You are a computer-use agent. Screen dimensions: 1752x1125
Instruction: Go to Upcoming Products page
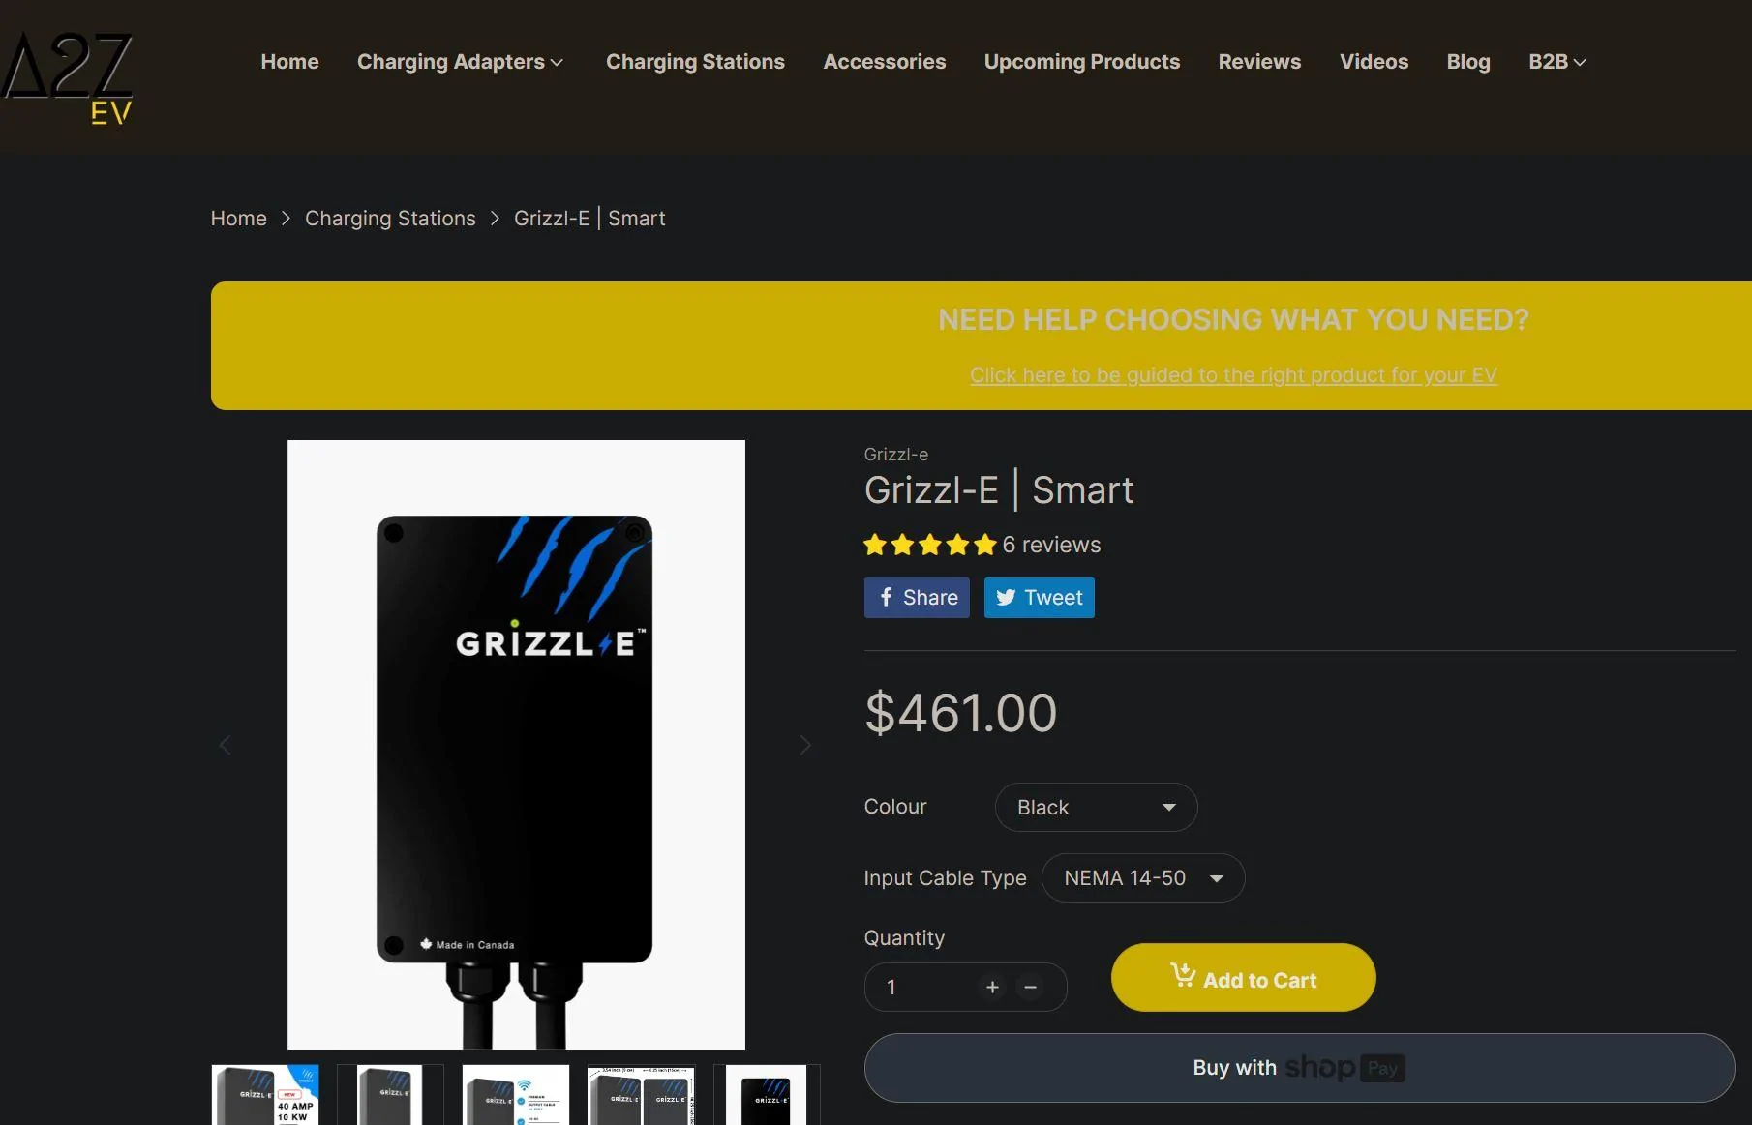[x=1082, y=62]
